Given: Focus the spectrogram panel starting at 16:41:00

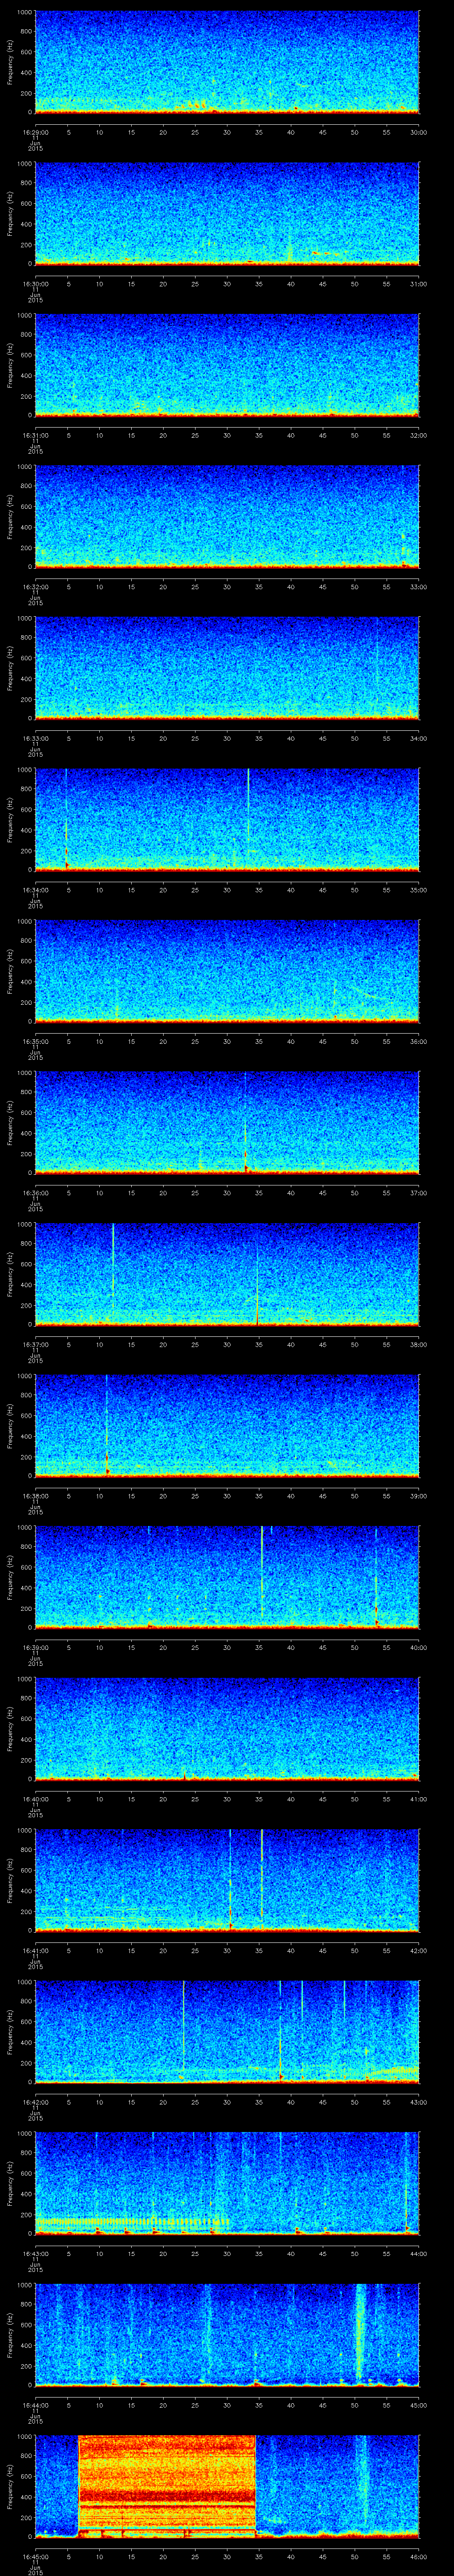Looking at the screenshot, I should [227, 1880].
